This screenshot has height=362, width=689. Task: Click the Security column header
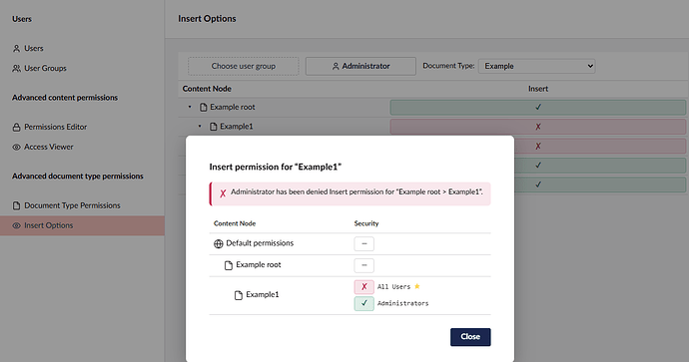(x=366, y=223)
